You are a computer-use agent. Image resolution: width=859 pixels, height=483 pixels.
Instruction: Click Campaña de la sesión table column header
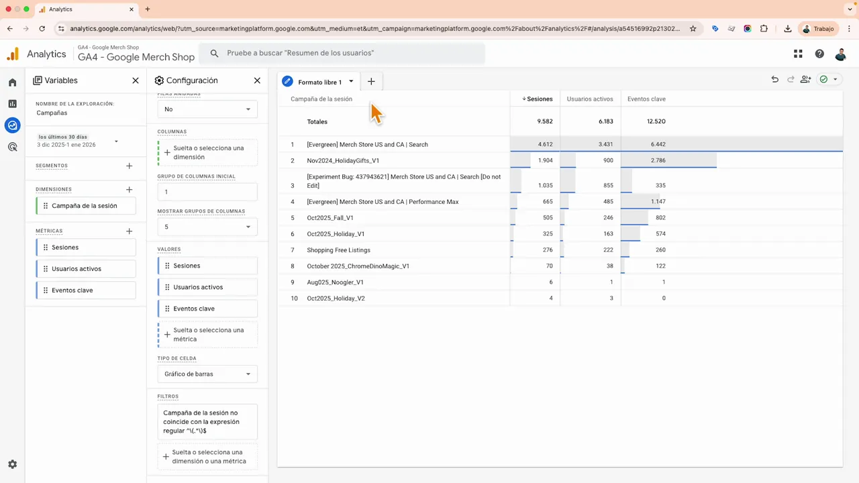[321, 99]
